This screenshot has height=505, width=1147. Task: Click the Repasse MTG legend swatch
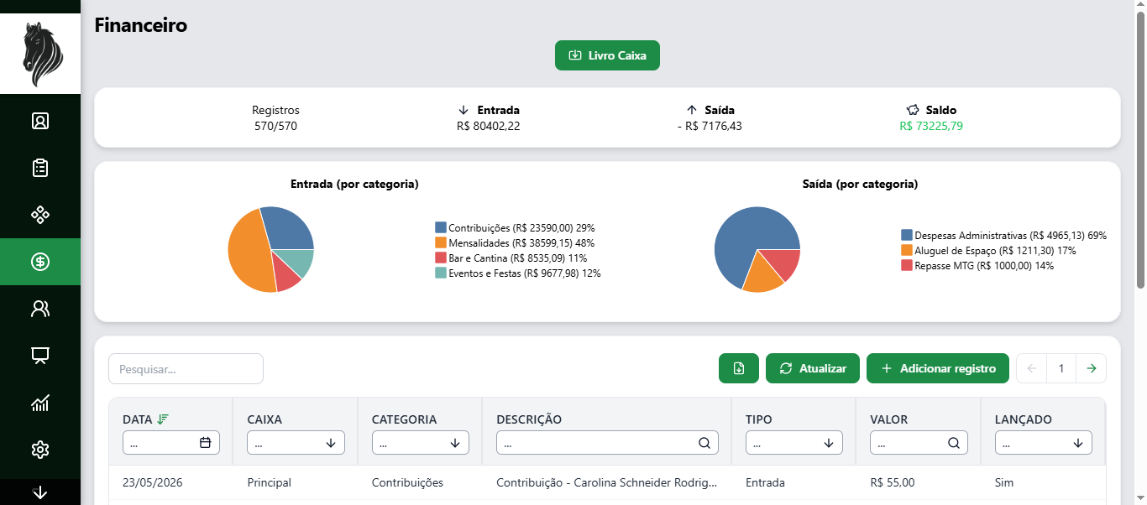tap(907, 265)
